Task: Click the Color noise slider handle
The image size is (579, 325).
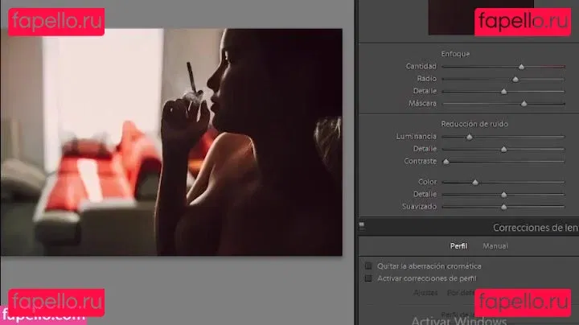Action: pos(474,183)
